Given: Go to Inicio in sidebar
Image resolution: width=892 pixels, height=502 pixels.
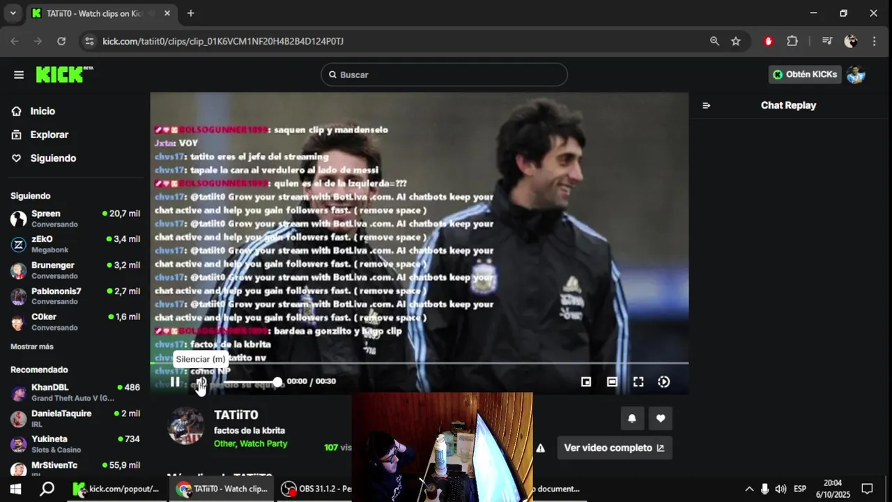Looking at the screenshot, I should (43, 111).
